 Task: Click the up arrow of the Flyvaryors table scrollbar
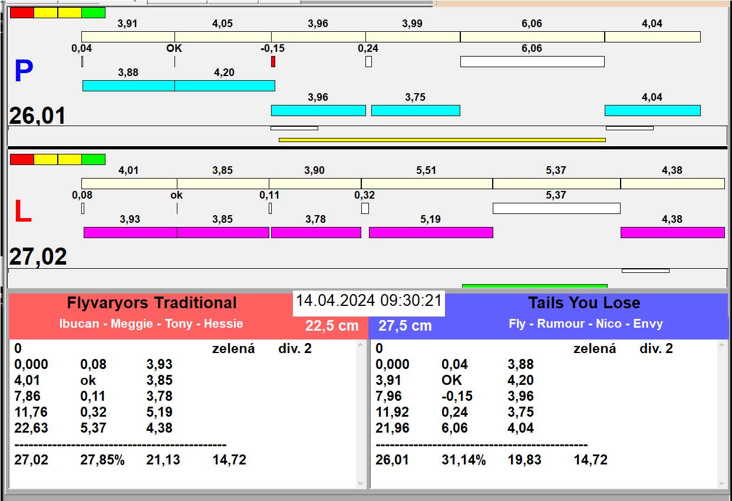(x=361, y=346)
